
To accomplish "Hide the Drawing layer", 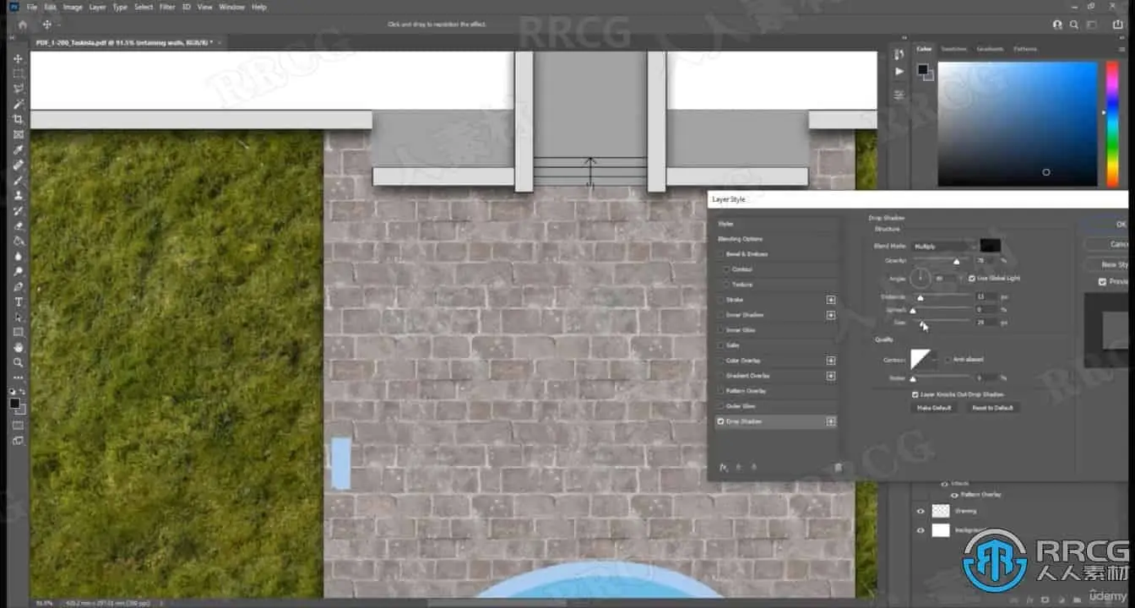I will coord(920,511).
